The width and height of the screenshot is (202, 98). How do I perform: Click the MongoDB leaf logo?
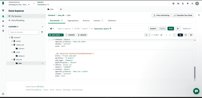pos(3,4)
